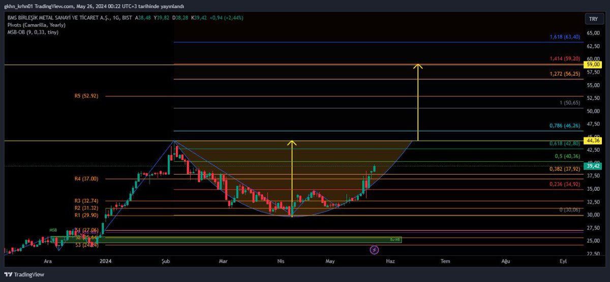Click the 47,50 price axis value
Screen dimensions: 610x282
(x=593, y=124)
